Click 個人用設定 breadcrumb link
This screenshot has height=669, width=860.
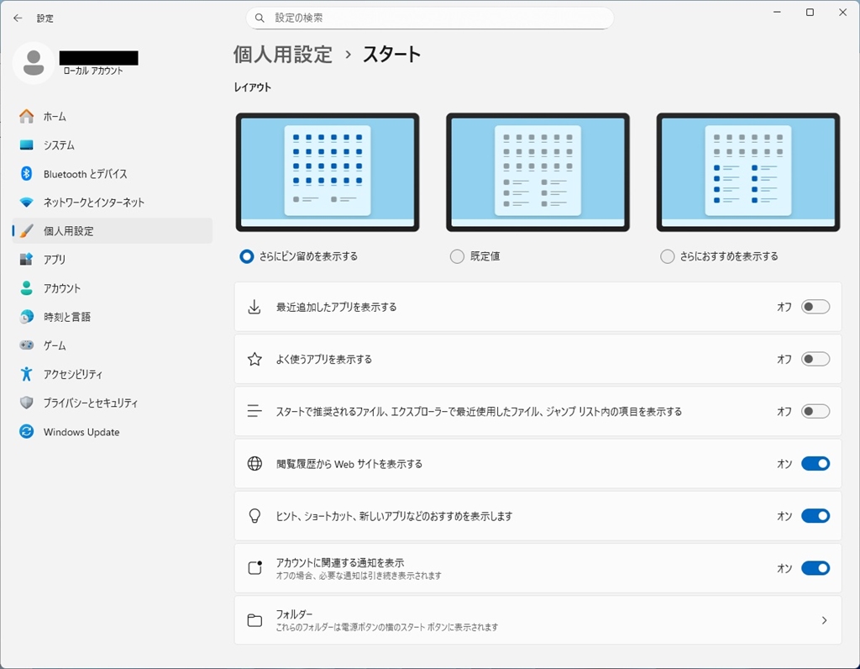tap(283, 55)
